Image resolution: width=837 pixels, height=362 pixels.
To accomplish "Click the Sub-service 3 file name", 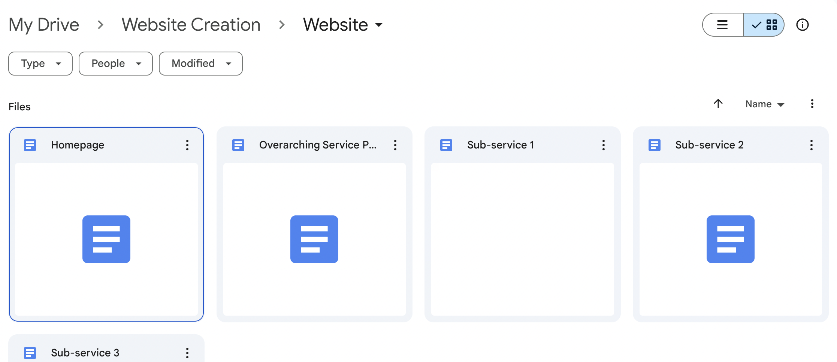I will coord(85,353).
